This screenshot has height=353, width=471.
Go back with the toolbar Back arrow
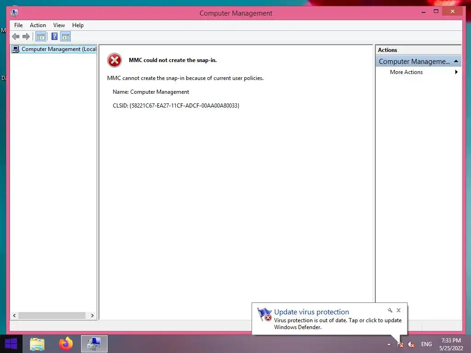point(16,37)
